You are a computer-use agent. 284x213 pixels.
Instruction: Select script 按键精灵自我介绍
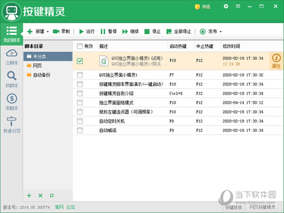(x=178, y=93)
